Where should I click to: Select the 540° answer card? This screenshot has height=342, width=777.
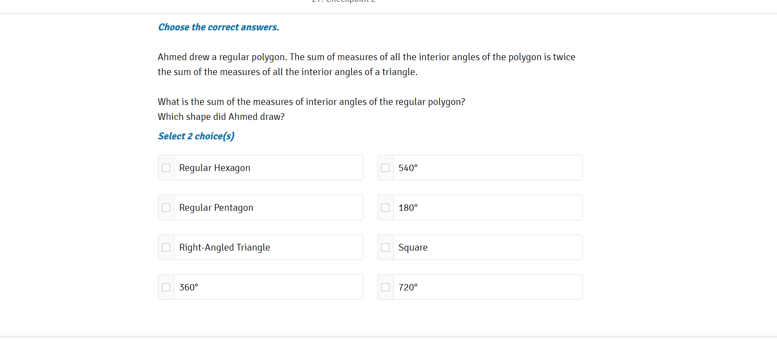pyautogui.click(x=479, y=167)
